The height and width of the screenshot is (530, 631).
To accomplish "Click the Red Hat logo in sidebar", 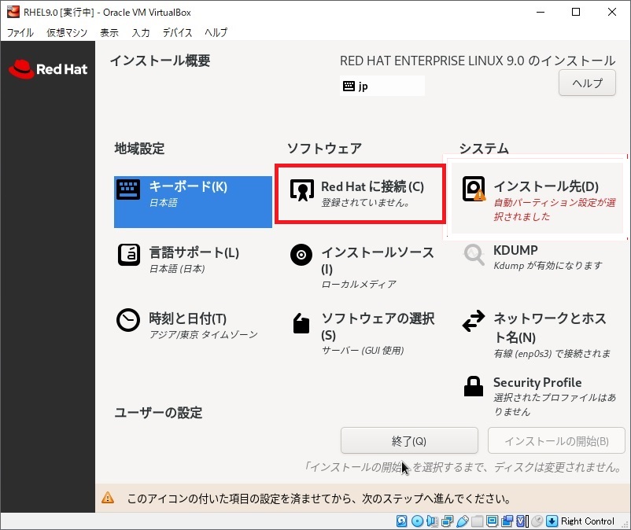I will [48, 69].
